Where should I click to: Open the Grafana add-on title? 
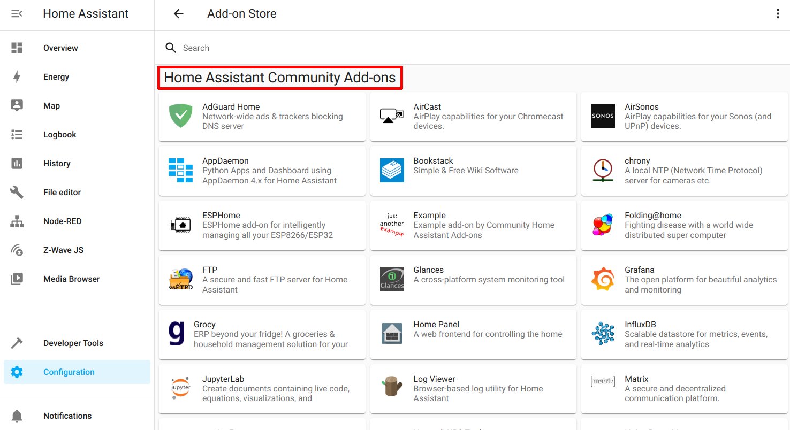pos(640,270)
